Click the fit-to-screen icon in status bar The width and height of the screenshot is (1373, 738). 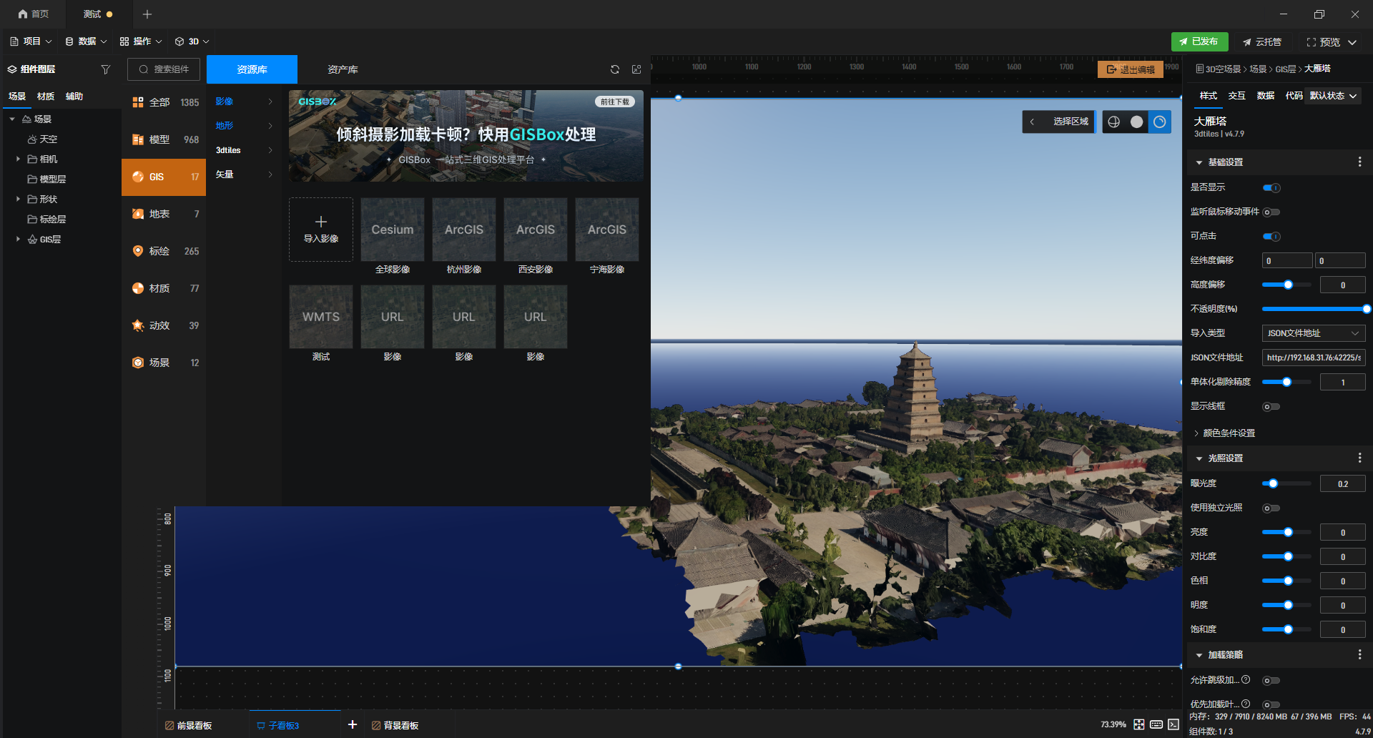coord(1139,724)
